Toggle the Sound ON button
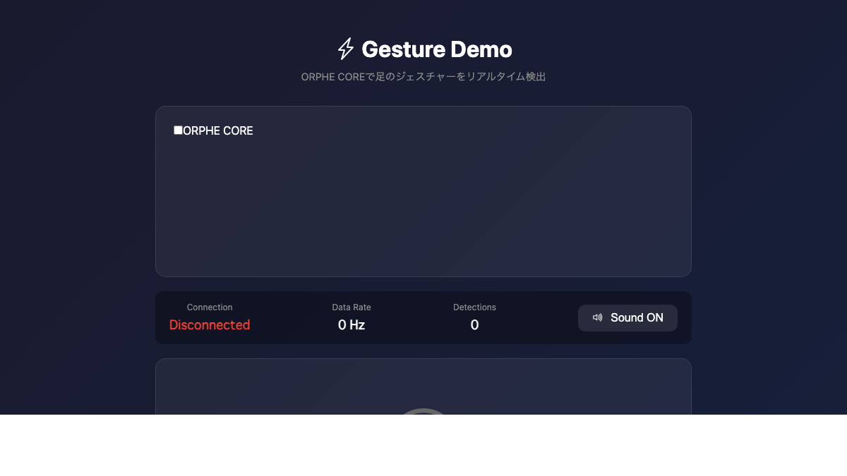This screenshot has width=847, height=476. [627, 318]
